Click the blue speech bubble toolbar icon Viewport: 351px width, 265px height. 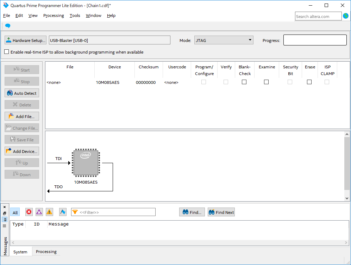coord(8,26)
